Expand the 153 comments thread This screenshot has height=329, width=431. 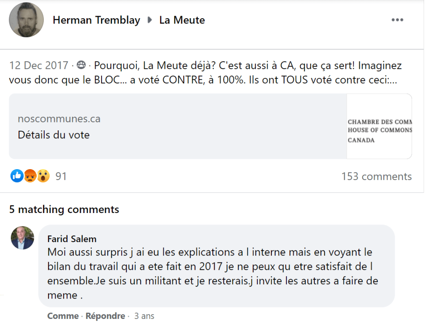[x=376, y=176]
